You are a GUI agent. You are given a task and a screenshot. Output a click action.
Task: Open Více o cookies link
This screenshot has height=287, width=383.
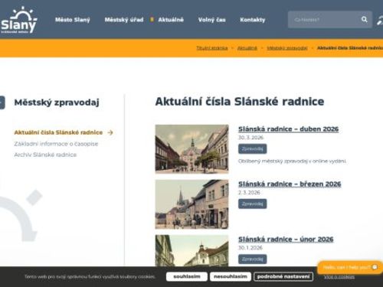(x=339, y=277)
